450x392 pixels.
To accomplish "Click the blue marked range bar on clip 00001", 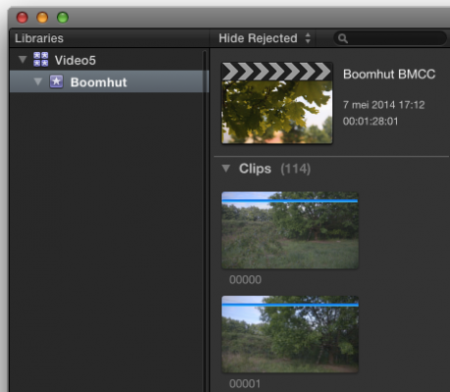I will (x=290, y=305).
